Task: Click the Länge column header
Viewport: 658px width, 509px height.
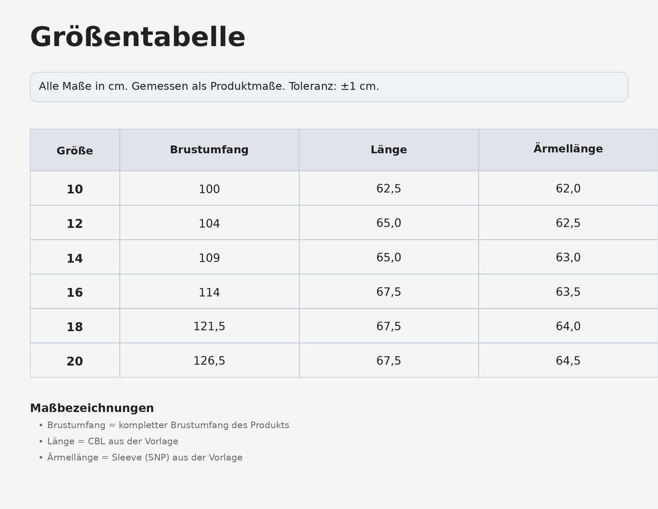Action: 389,150
